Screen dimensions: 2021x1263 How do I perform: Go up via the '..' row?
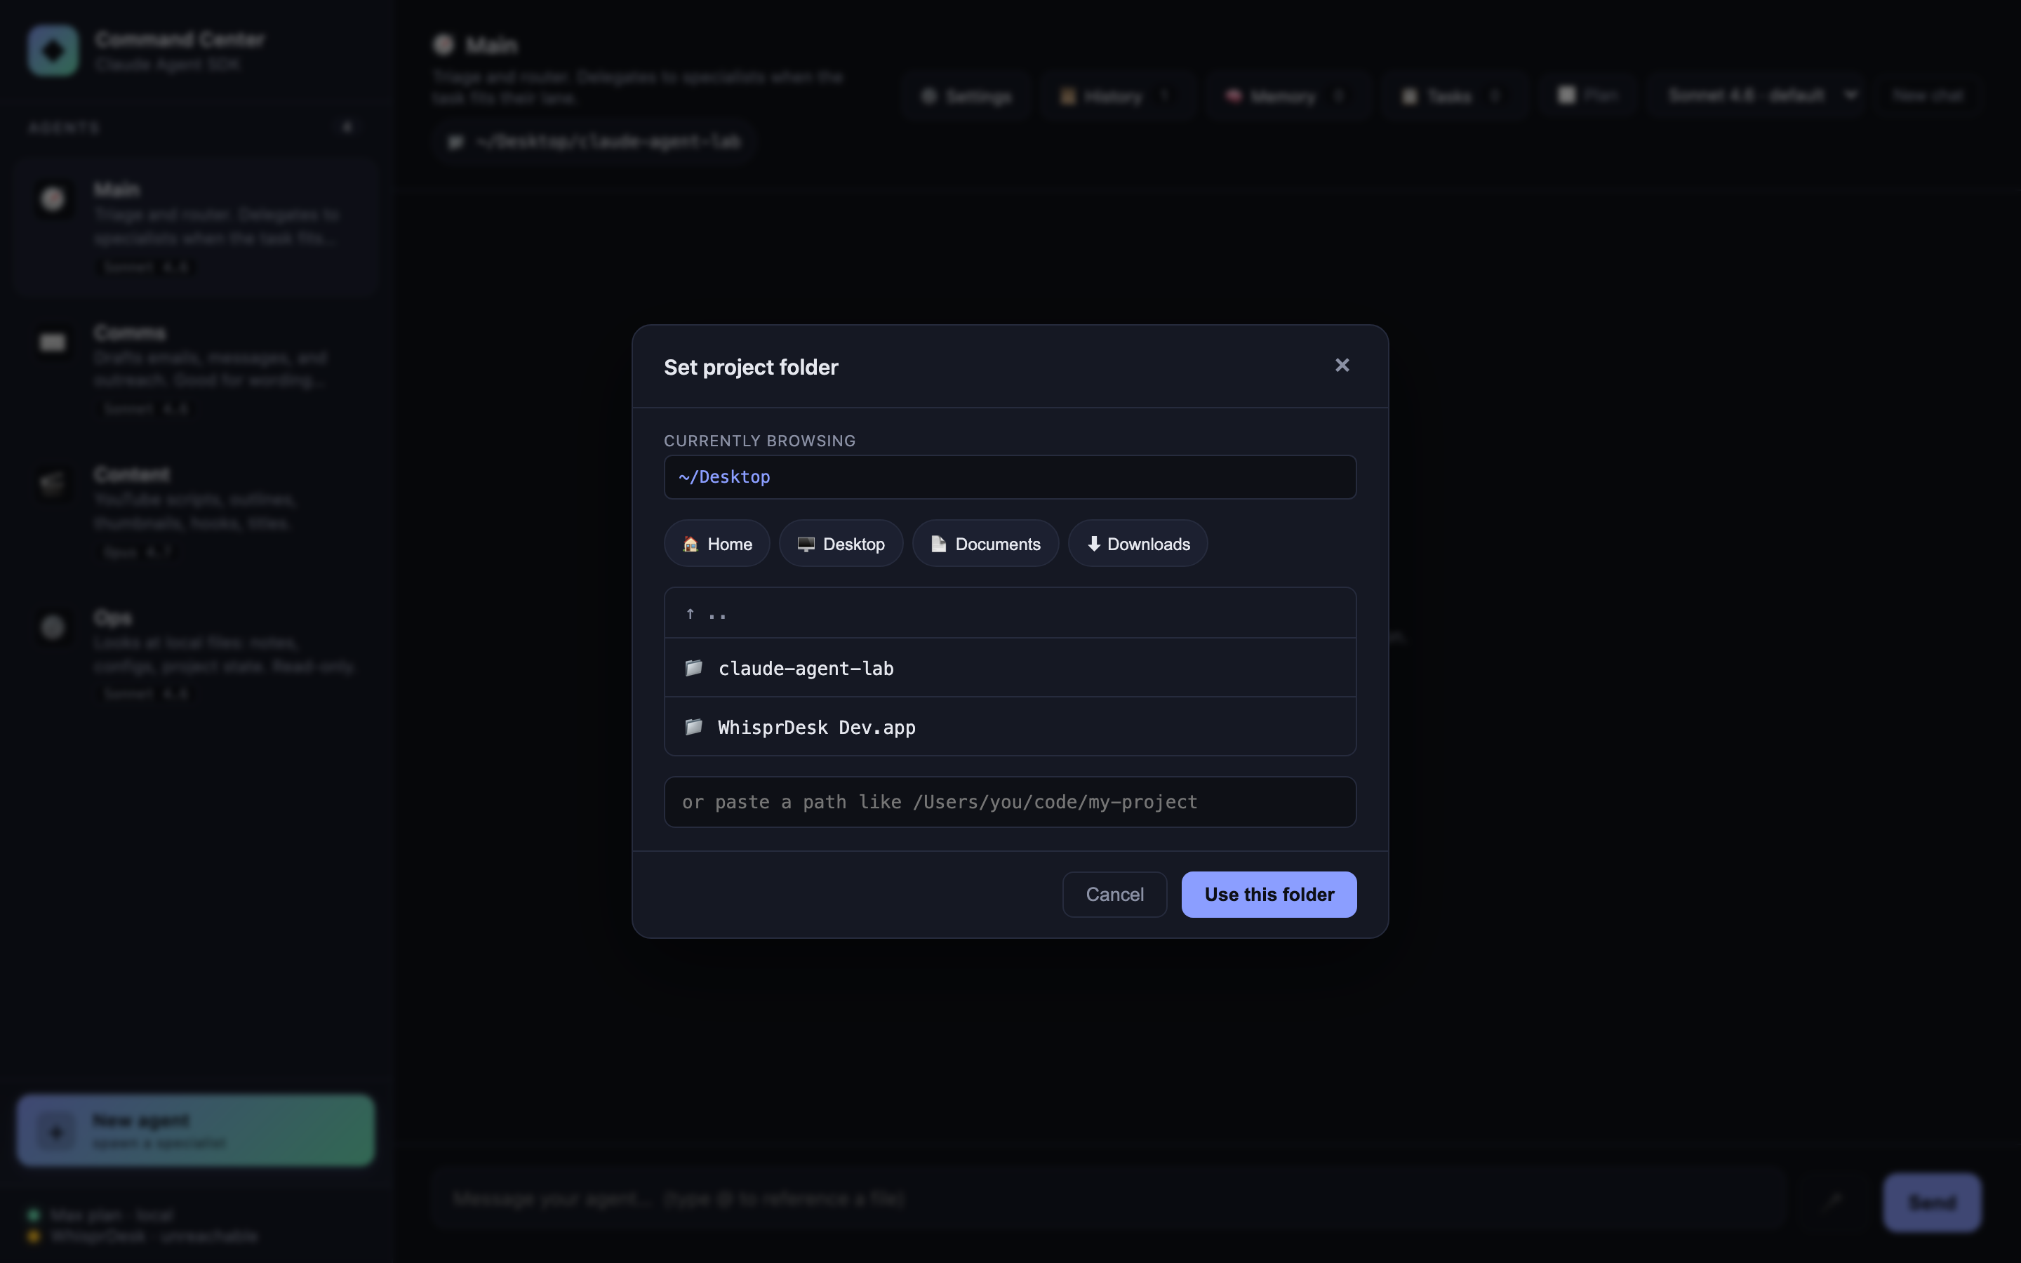pos(1009,614)
